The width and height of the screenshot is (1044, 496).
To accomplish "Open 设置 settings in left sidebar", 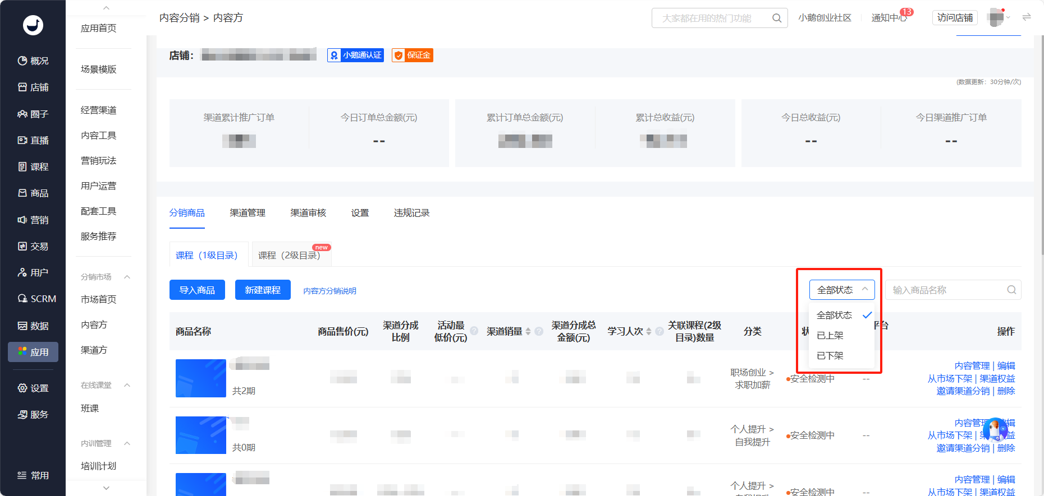I will [33, 388].
